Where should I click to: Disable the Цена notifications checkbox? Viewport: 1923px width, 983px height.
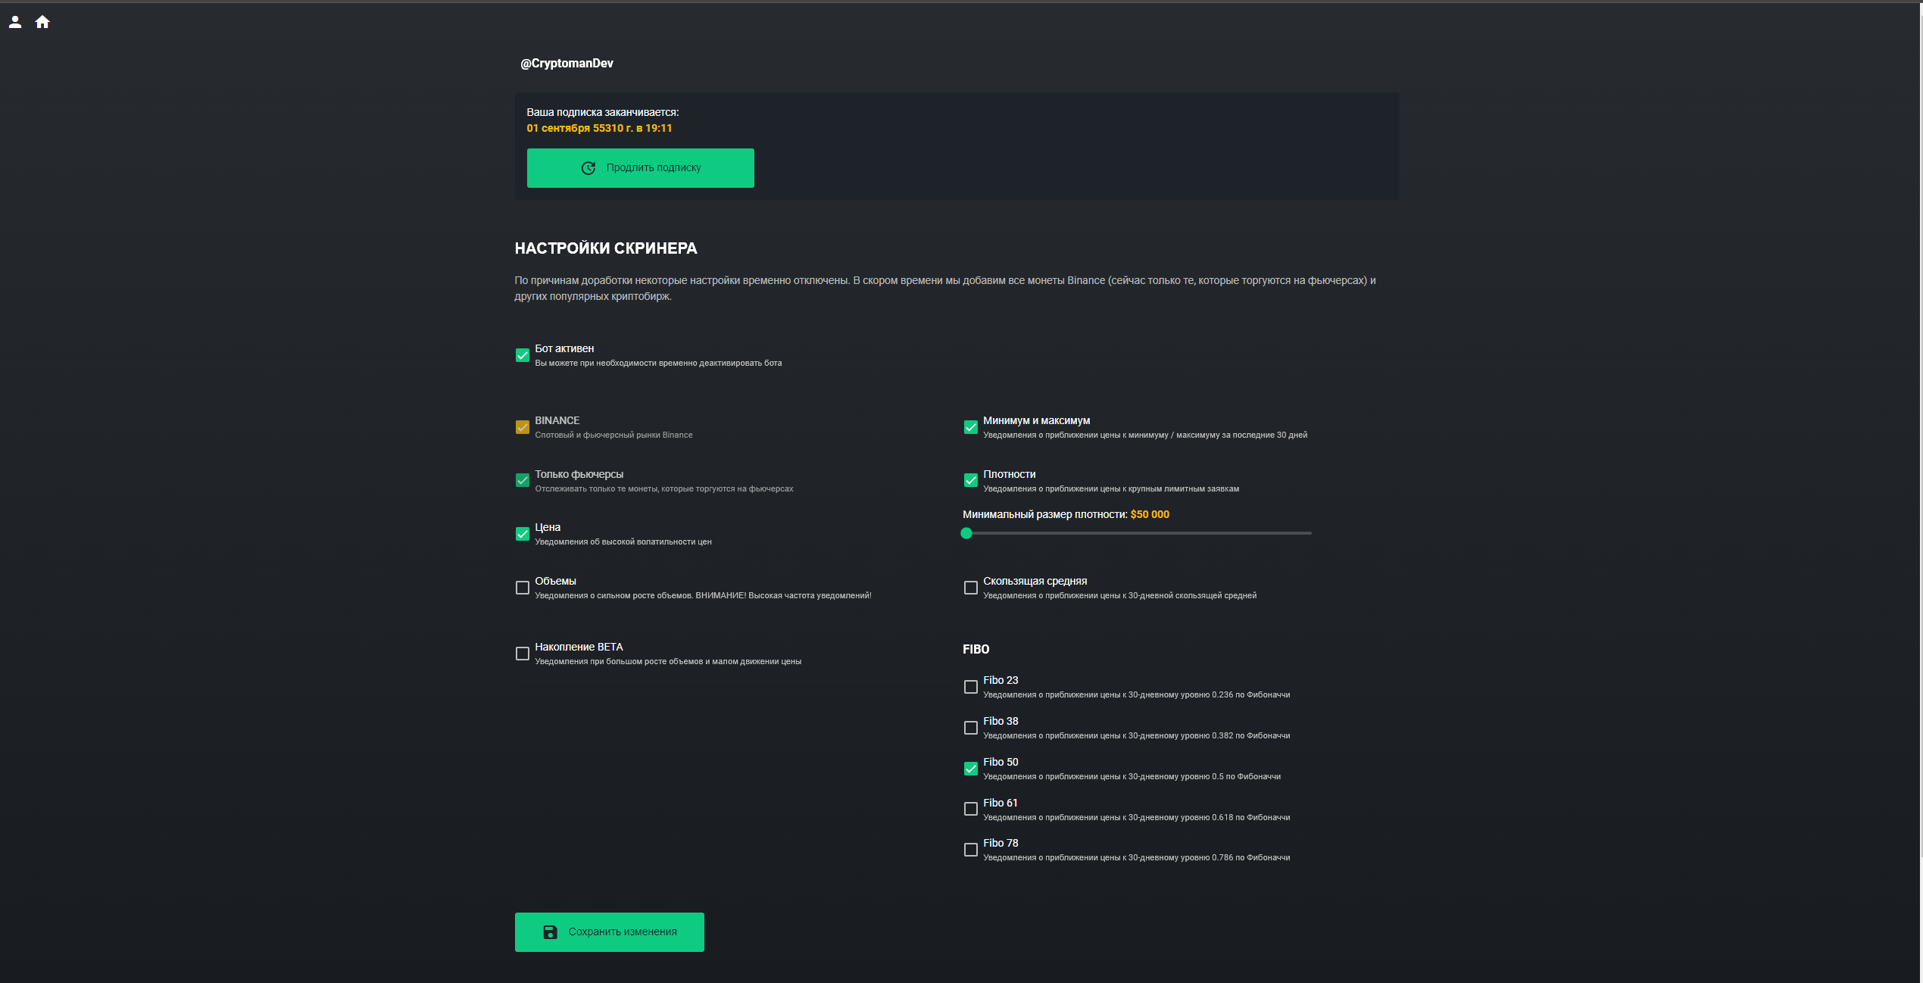coord(523,534)
